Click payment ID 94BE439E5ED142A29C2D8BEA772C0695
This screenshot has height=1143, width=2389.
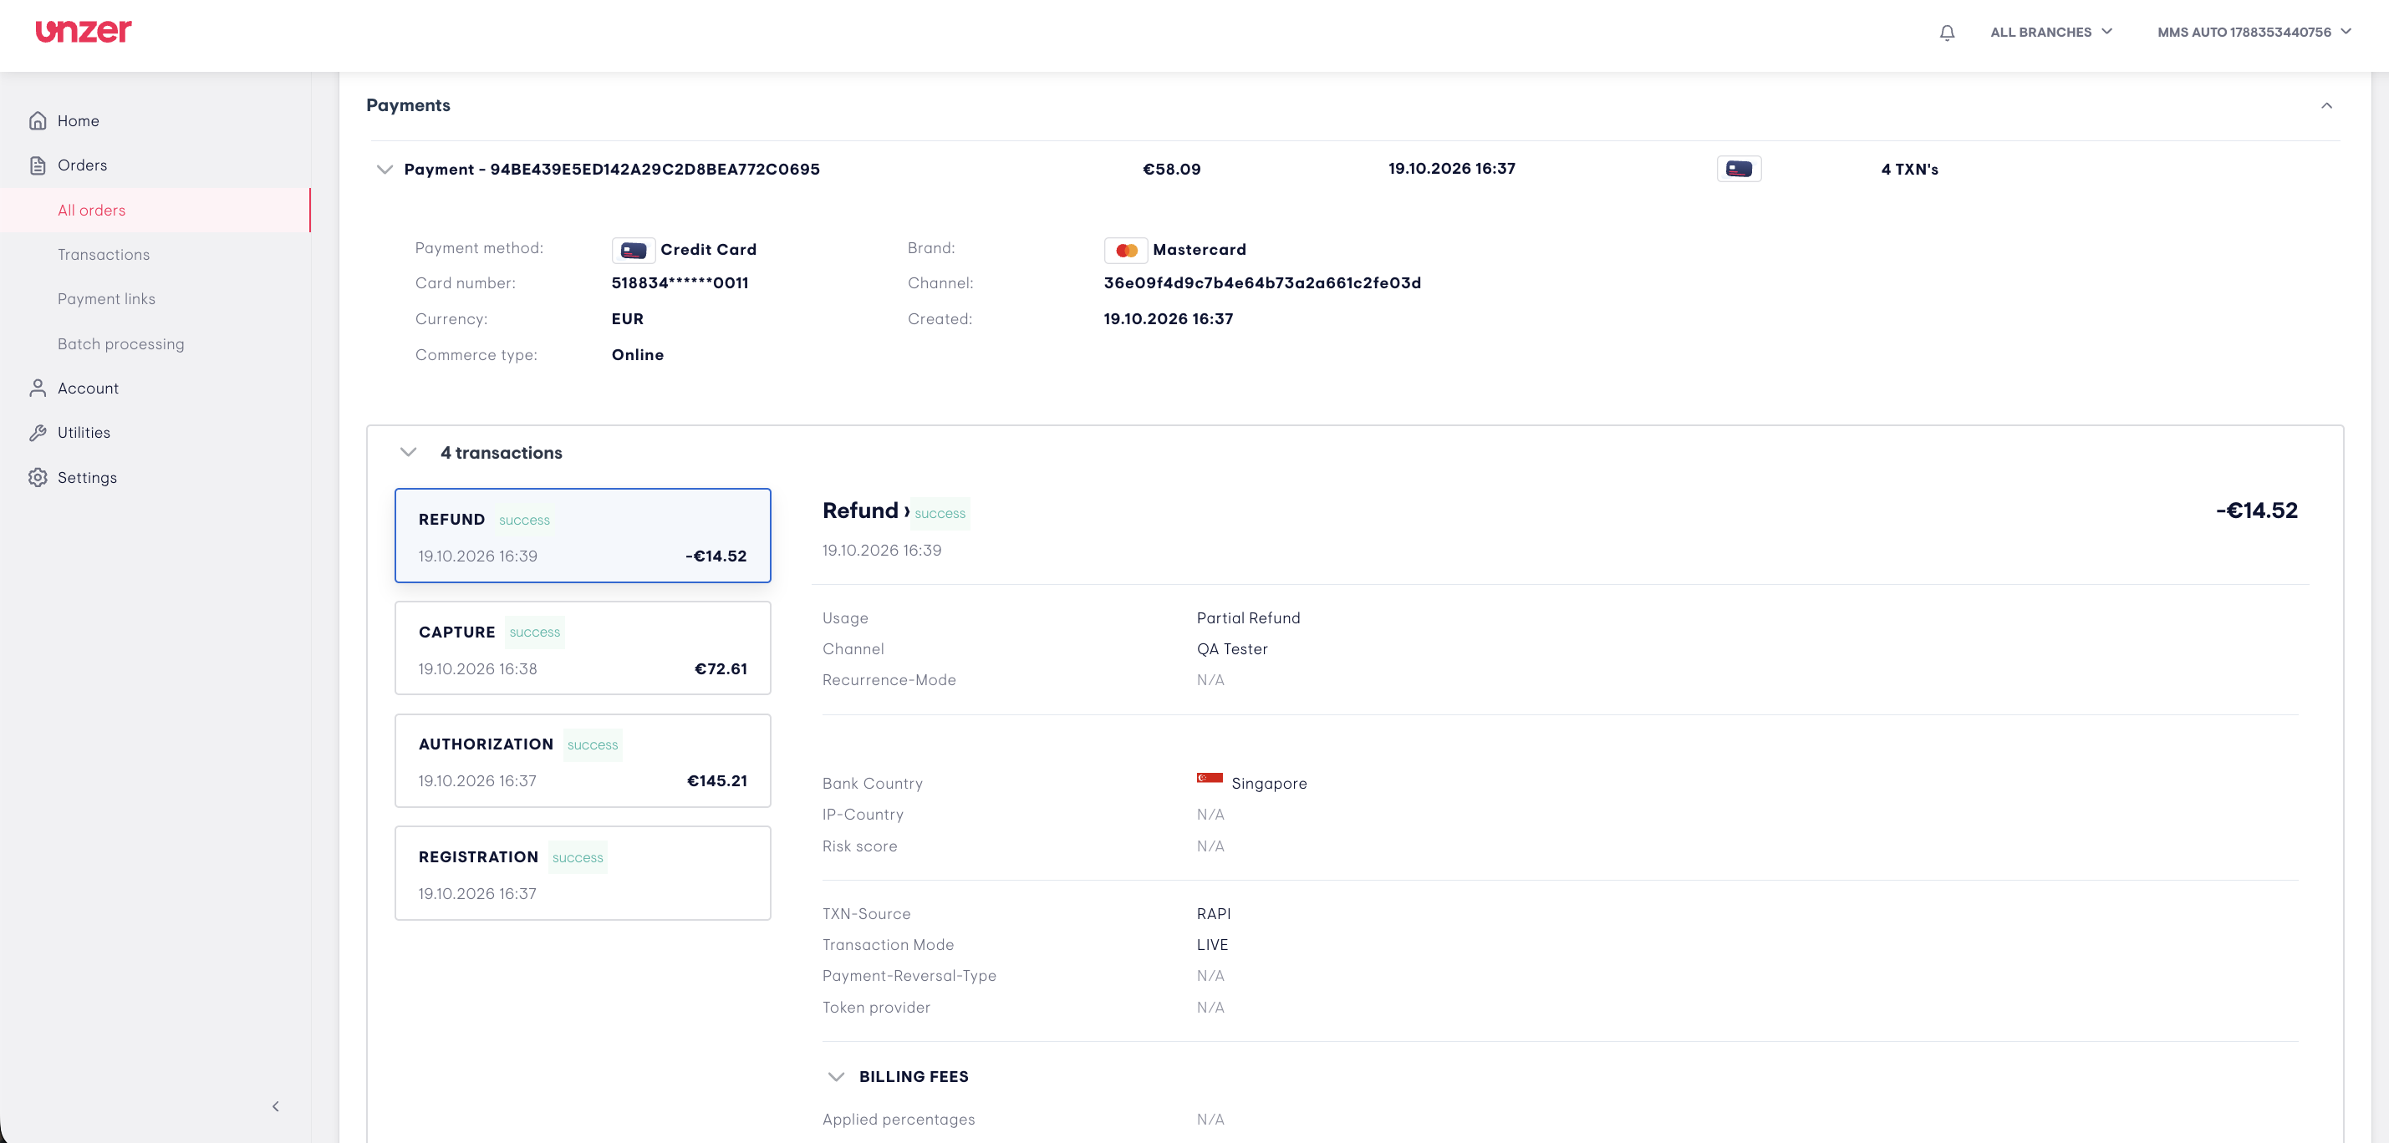point(655,169)
